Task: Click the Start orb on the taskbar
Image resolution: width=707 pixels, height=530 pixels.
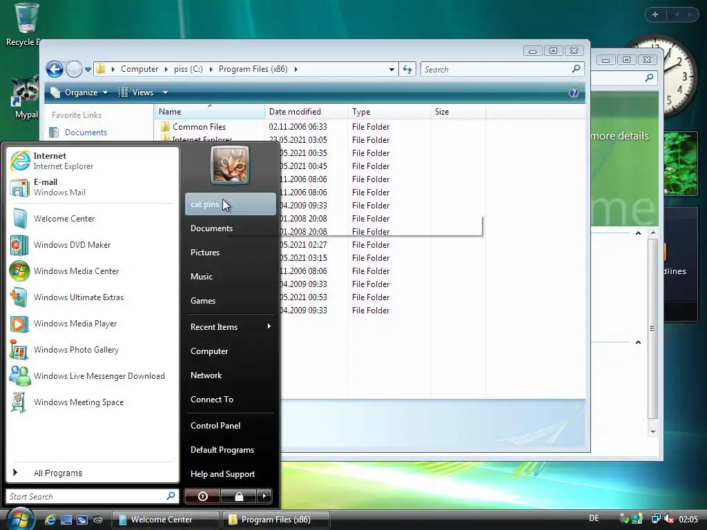Action: [20, 519]
